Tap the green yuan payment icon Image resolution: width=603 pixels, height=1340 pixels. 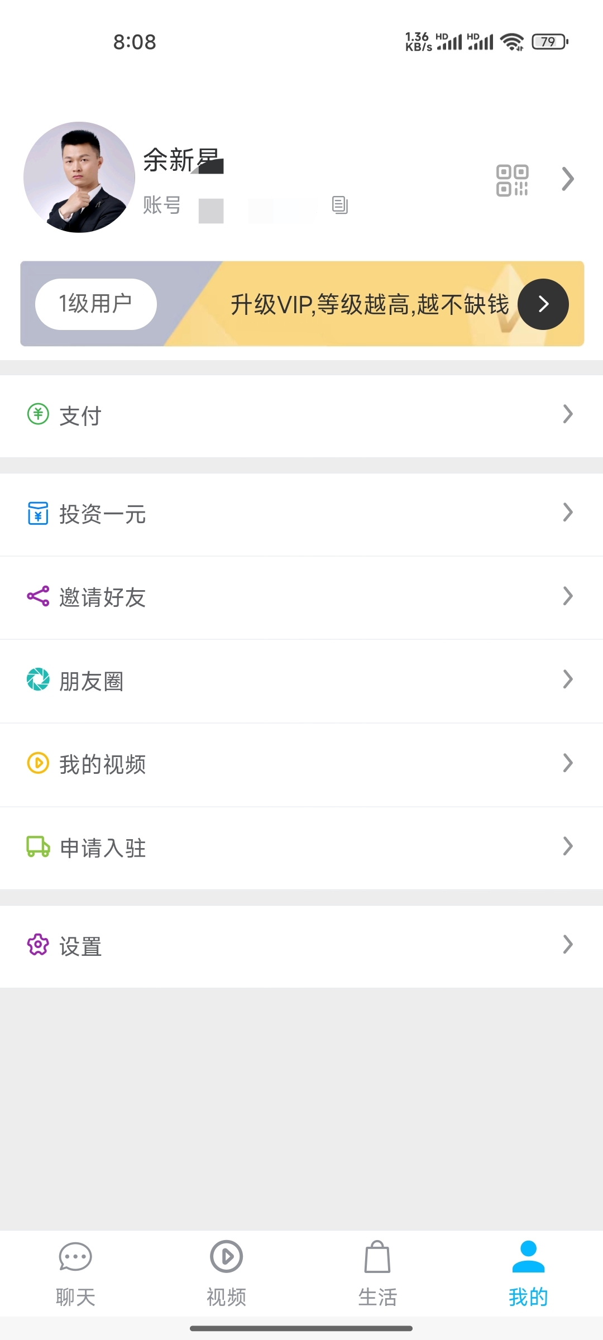38,414
